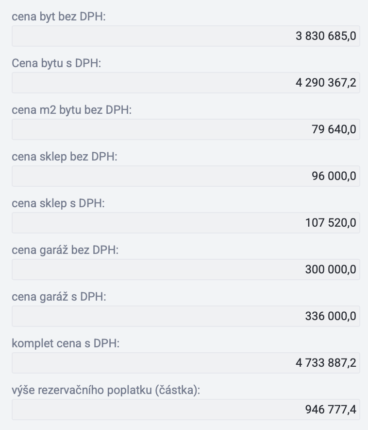The width and height of the screenshot is (368, 430).
Task: Select the 'cena m2 bytu bez DPH' field
Action: coord(186,129)
